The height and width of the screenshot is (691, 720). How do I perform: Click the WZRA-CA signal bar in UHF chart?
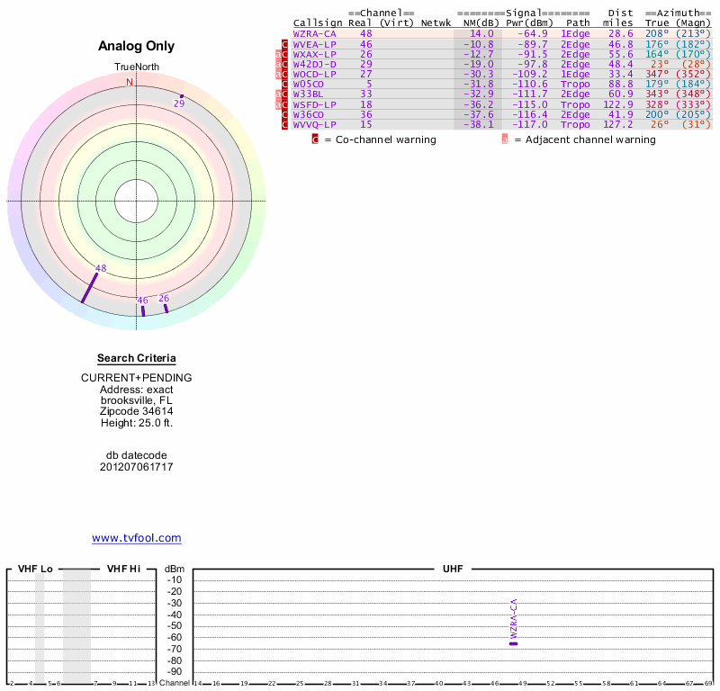513,643
